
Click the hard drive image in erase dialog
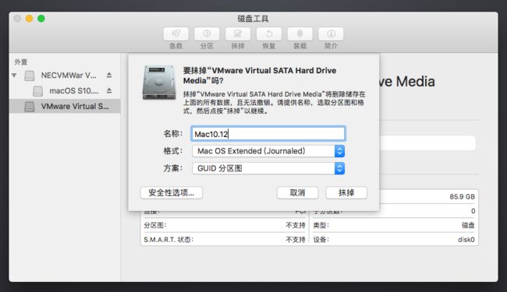tap(159, 82)
